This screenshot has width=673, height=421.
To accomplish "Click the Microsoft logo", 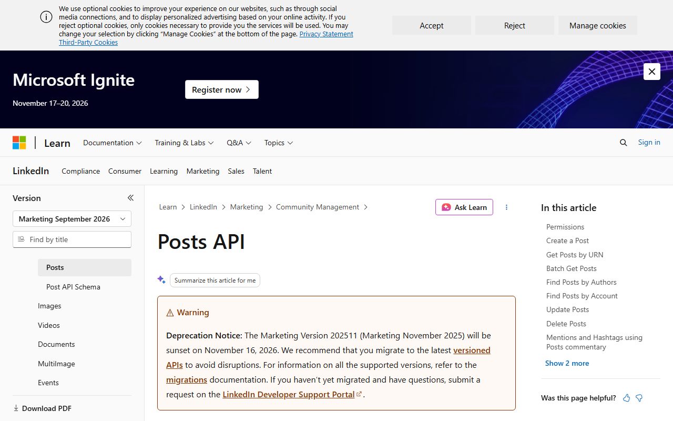I will coord(19,143).
